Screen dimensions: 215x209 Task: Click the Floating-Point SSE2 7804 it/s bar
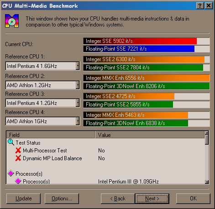click(147, 68)
